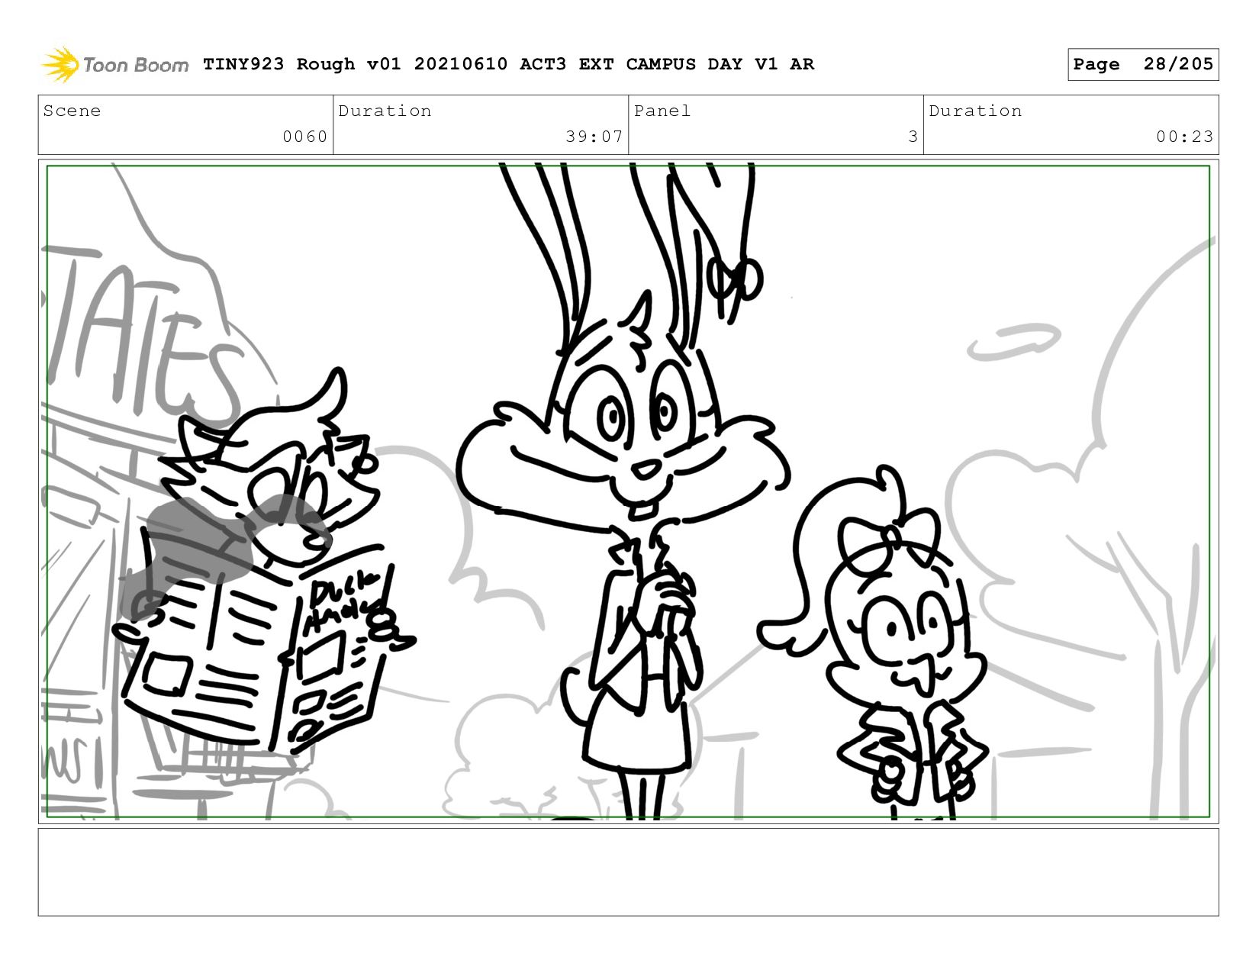
Task: Click the 'Panel' label
Action: [x=662, y=111]
